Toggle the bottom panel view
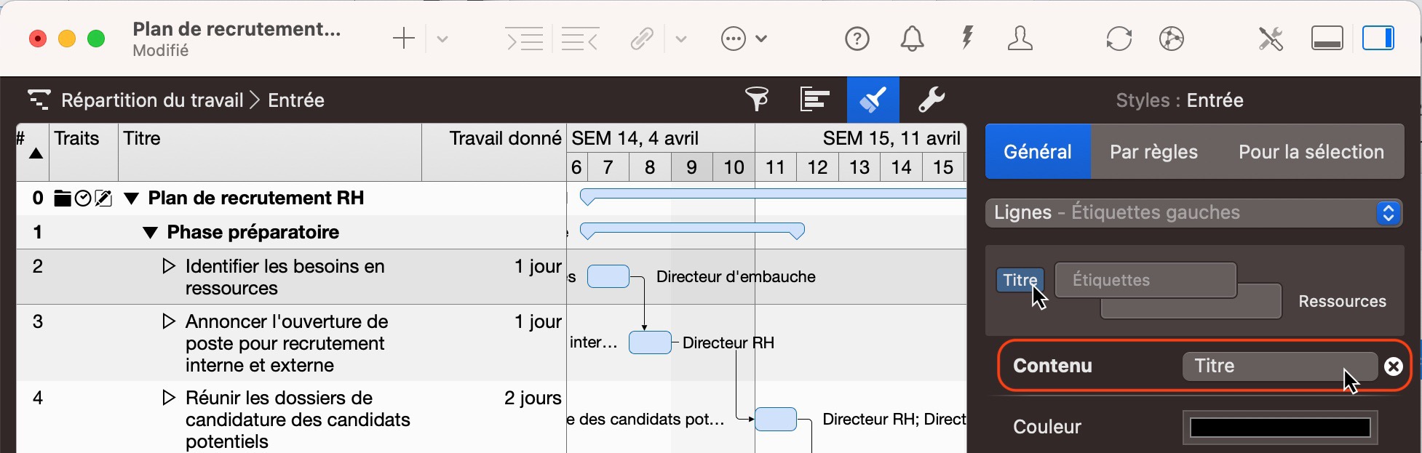The width and height of the screenshot is (1422, 453). point(1327,39)
